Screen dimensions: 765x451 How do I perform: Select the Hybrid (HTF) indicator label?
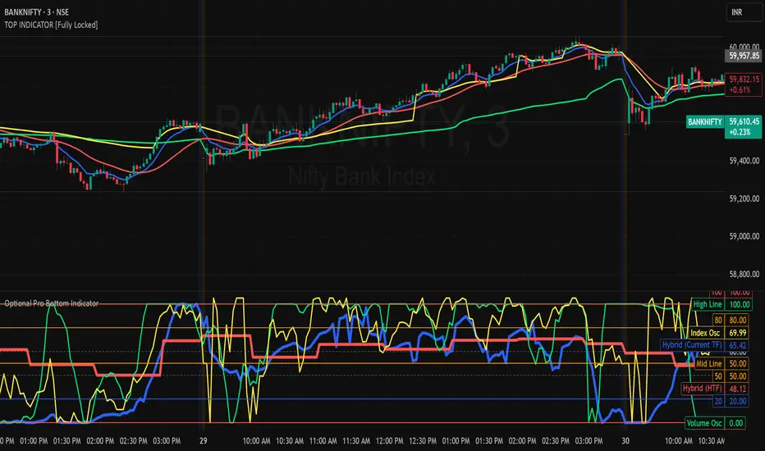tap(702, 389)
